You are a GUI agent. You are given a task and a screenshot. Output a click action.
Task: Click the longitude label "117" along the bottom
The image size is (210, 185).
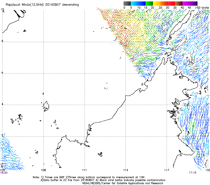pyautogui.click(x=167, y=170)
